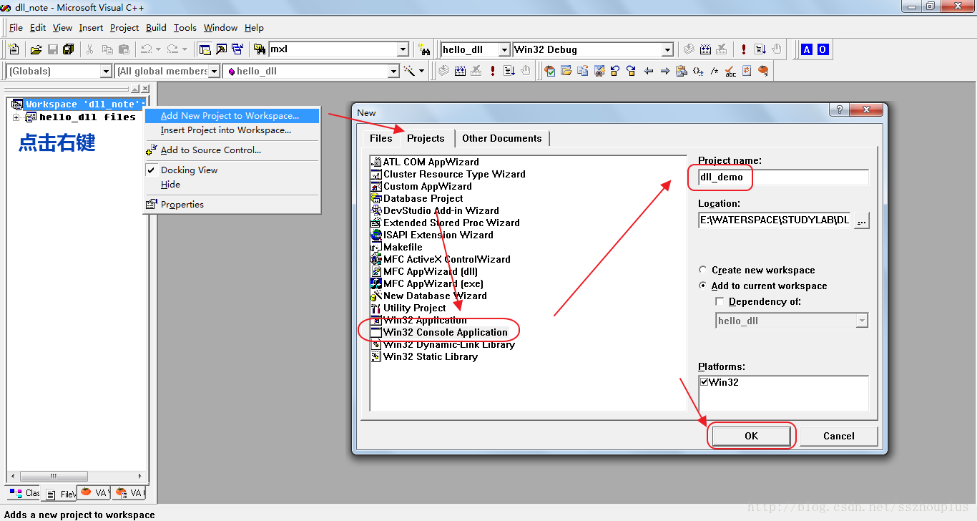977x521 pixels.
Task: Open Properties from the context menu
Action: [x=232, y=204]
